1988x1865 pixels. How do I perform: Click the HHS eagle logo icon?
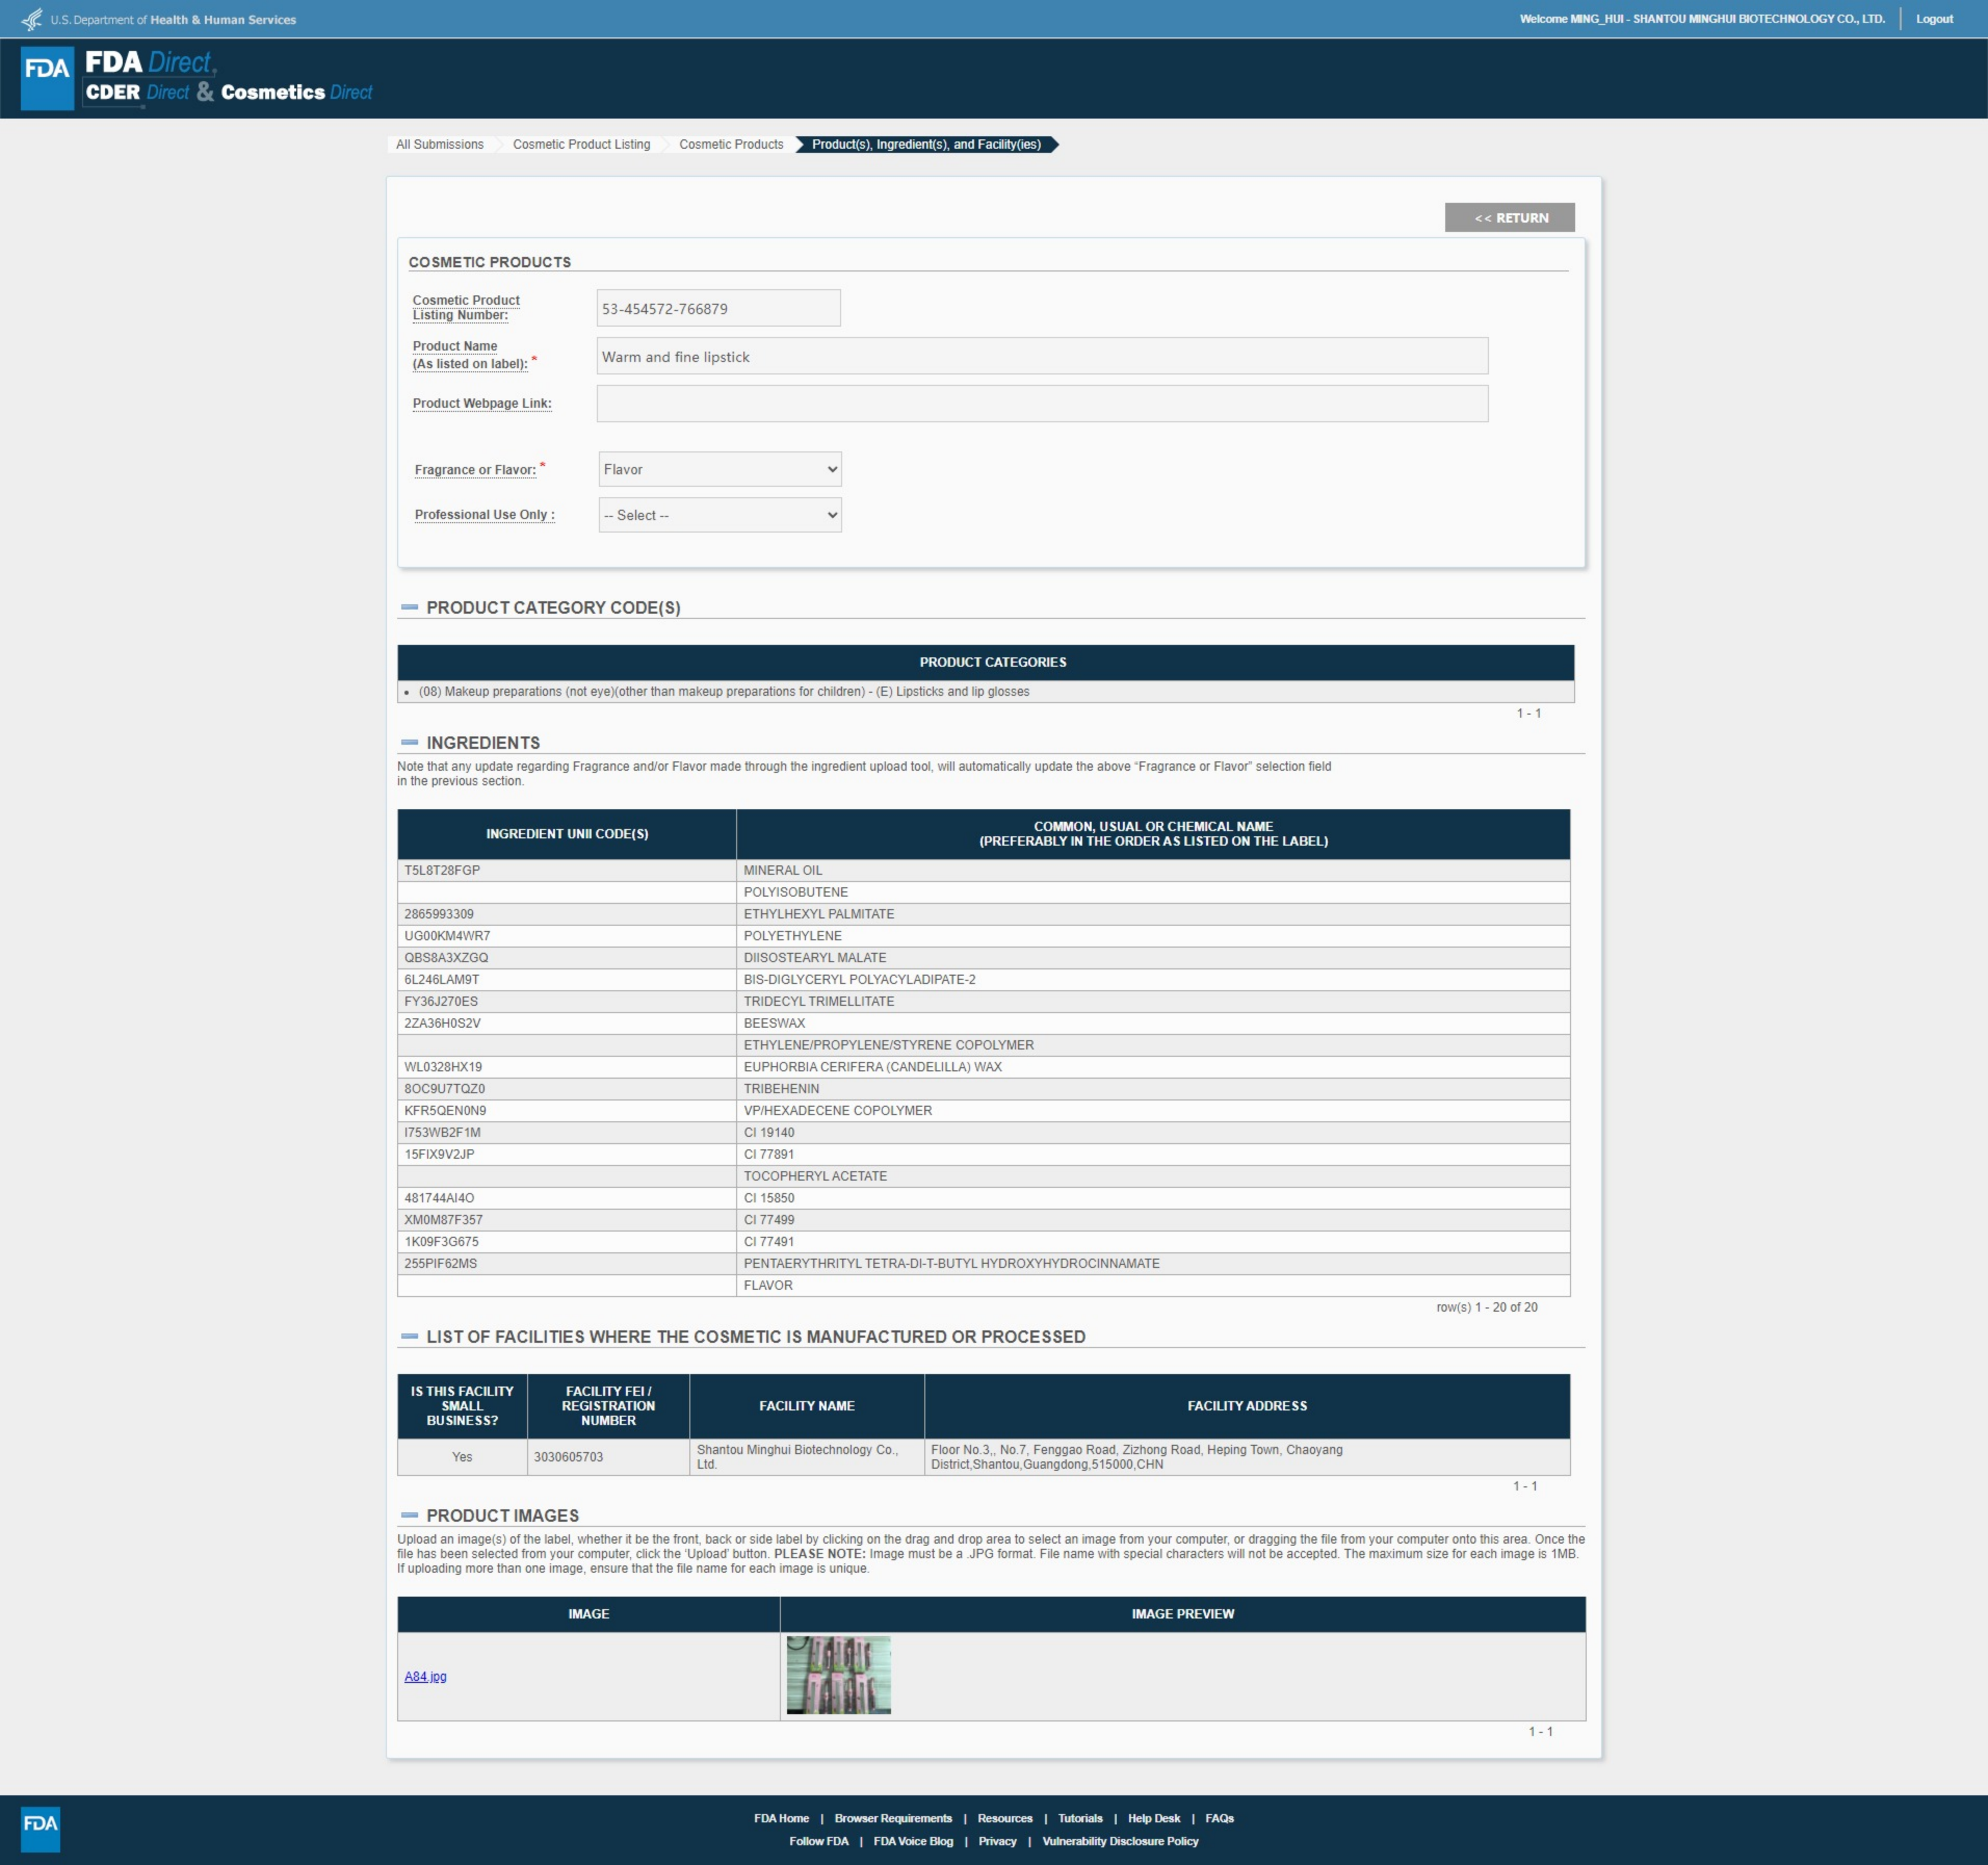tap(32, 19)
